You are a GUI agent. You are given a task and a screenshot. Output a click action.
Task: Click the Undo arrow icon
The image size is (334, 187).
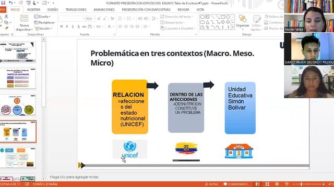click(x=10, y=3)
